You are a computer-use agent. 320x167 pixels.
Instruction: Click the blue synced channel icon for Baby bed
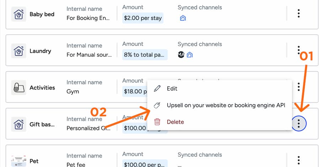pyautogui.click(x=183, y=18)
